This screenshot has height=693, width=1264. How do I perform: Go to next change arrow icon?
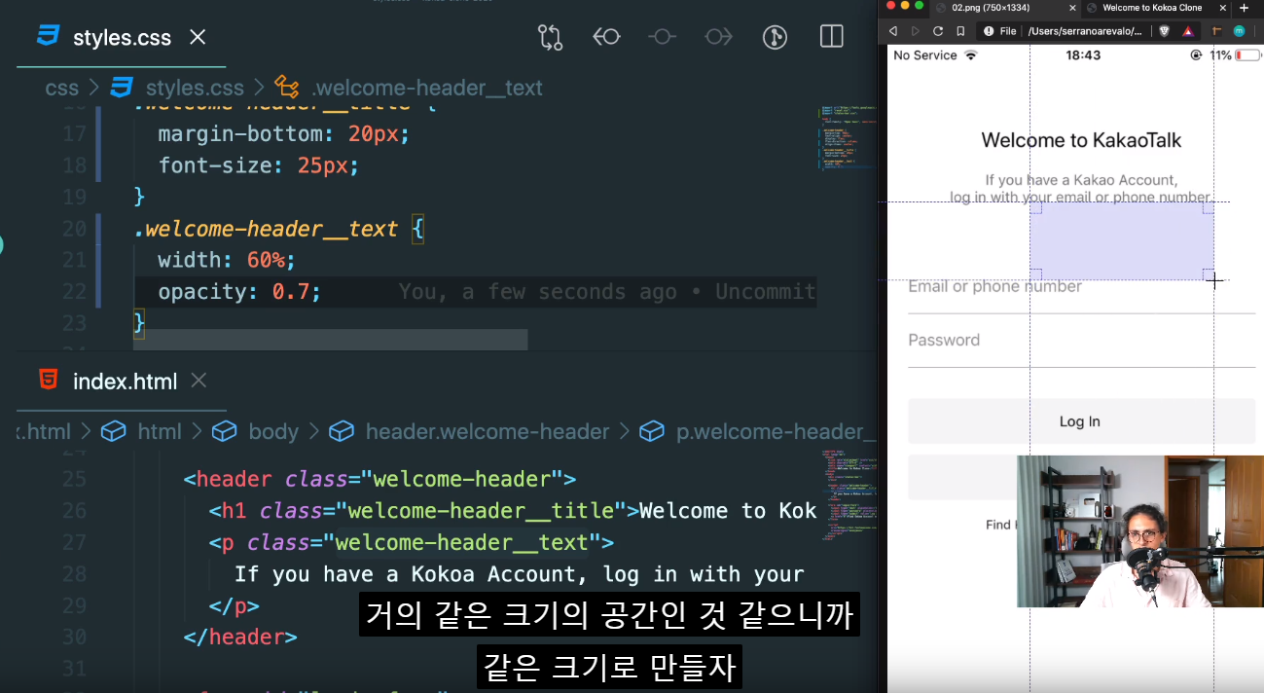719,37
